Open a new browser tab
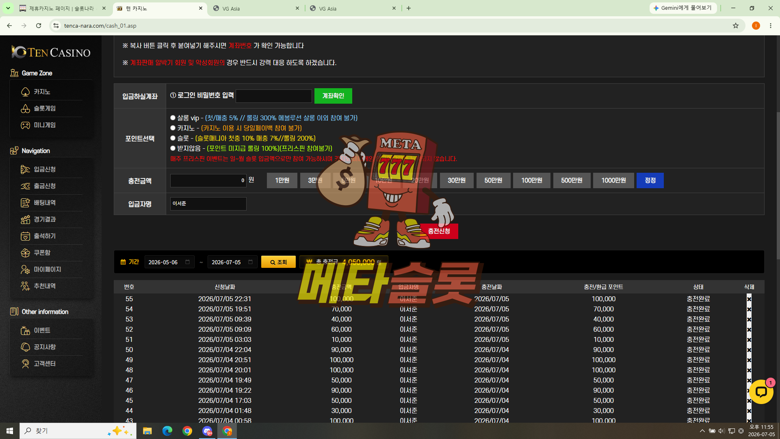Viewport: 780px width, 439px height. click(x=409, y=8)
